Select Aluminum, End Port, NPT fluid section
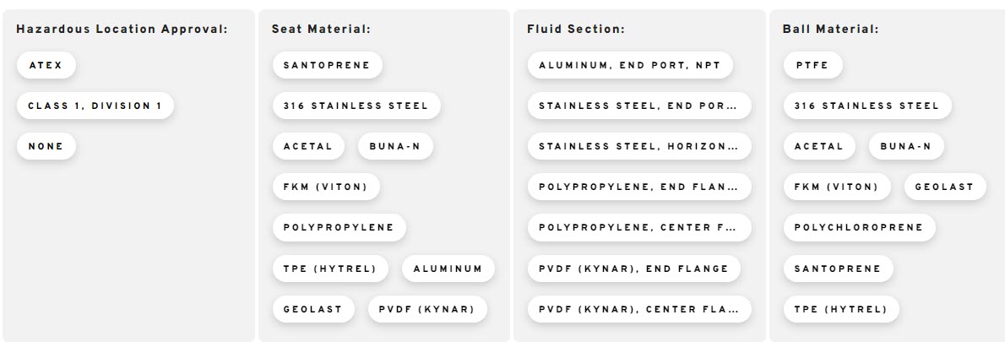This screenshot has height=342, width=1005. point(630,65)
